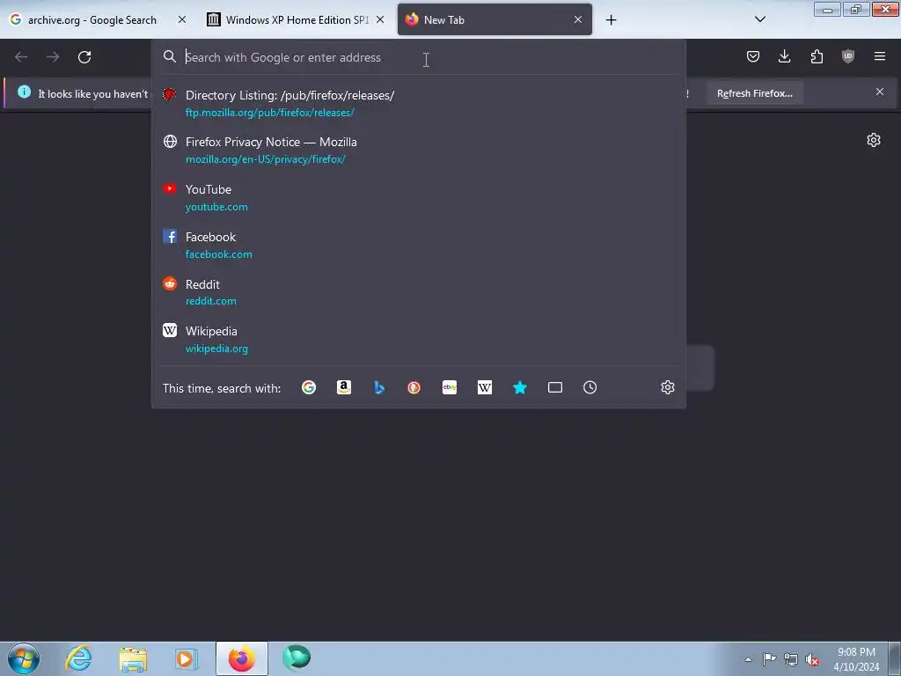901x676 pixels.
Task: Search this time with Google icon
Action: pos(309,387)
